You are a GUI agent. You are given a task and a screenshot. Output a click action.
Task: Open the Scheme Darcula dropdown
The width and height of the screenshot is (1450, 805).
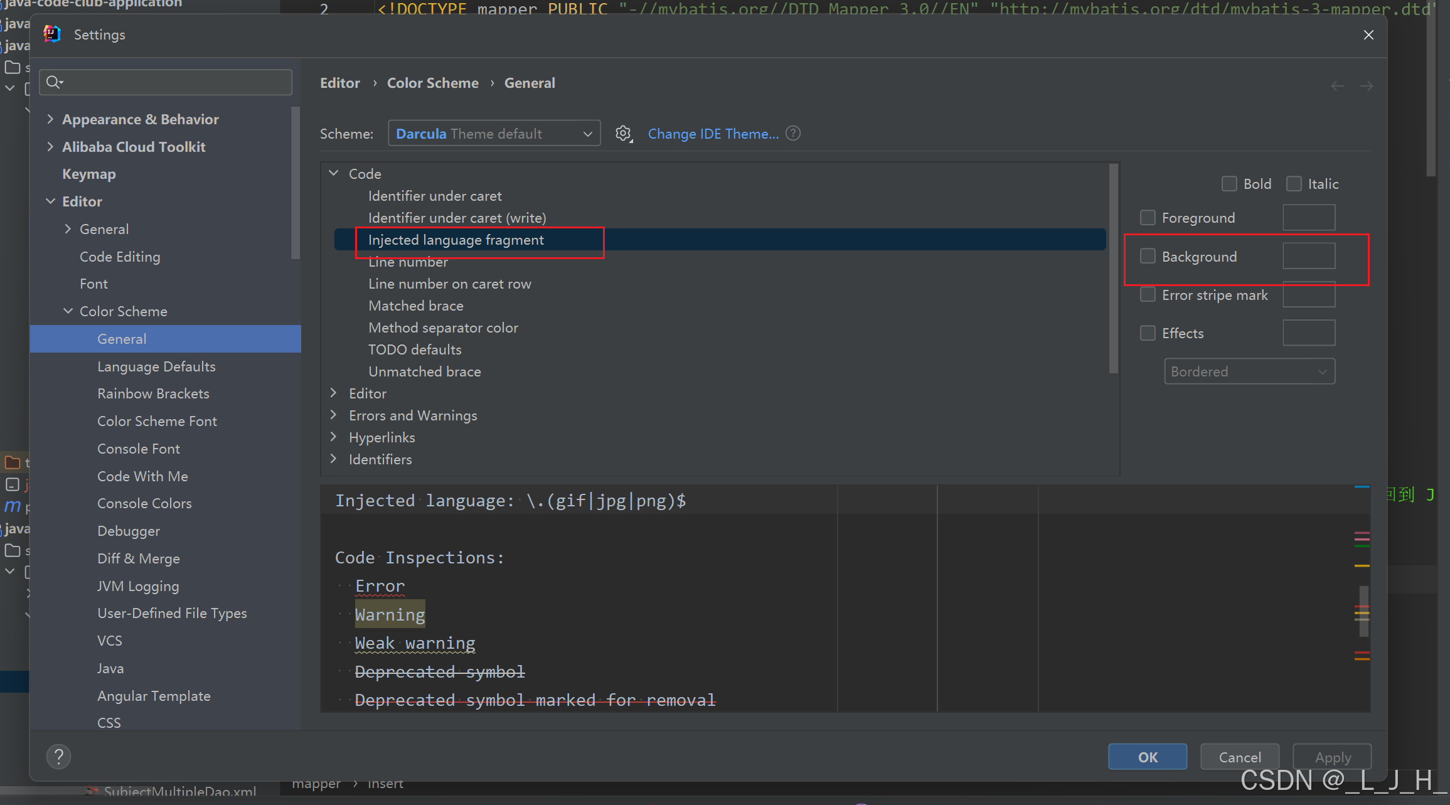494,134
